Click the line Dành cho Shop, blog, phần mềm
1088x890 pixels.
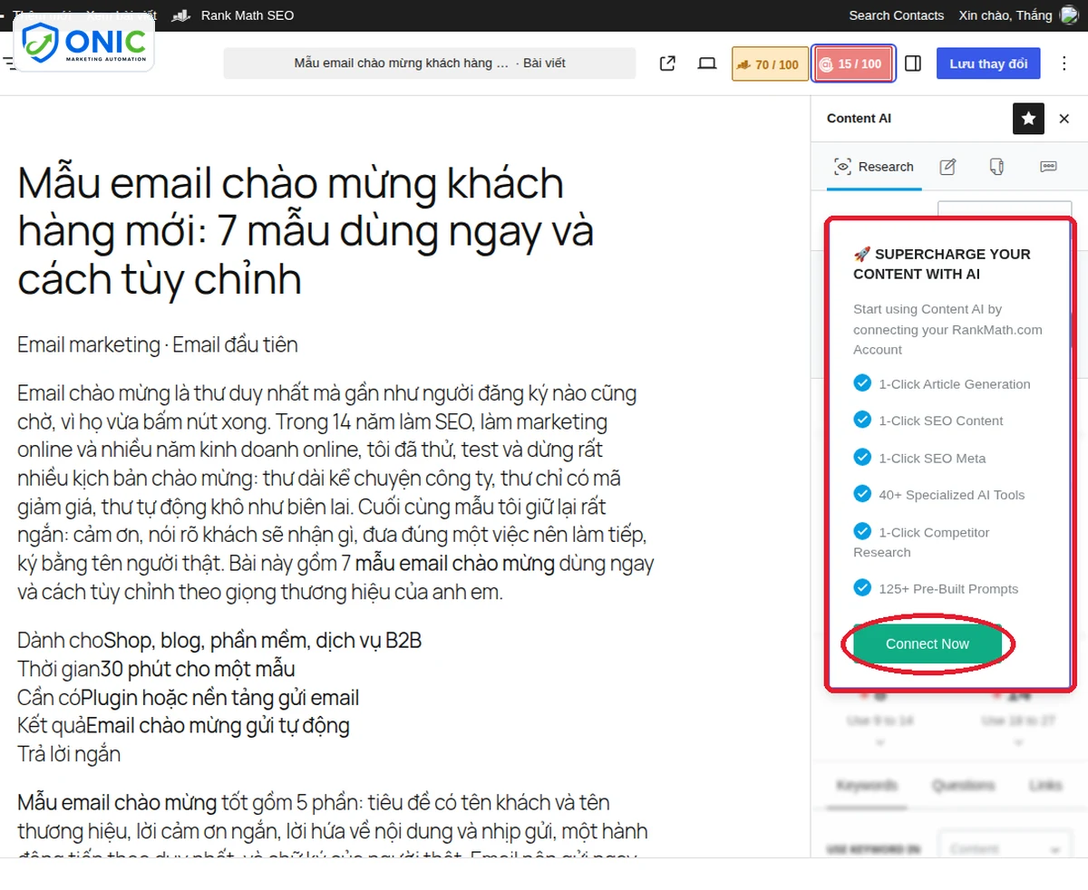click(x=219, y=641)
